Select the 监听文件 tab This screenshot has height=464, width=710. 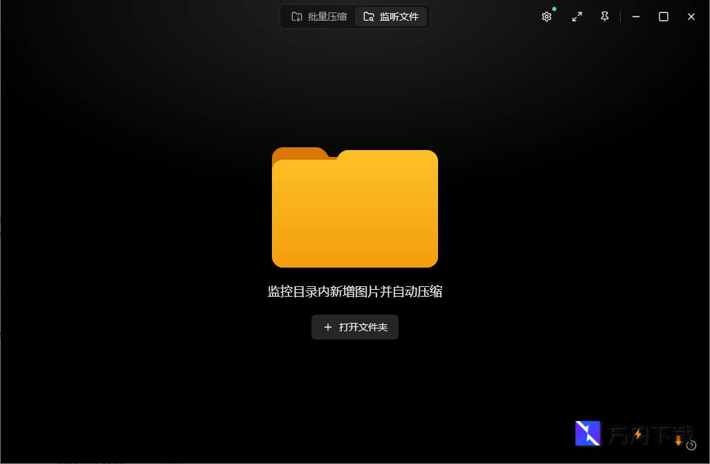[x=391, y=16]
